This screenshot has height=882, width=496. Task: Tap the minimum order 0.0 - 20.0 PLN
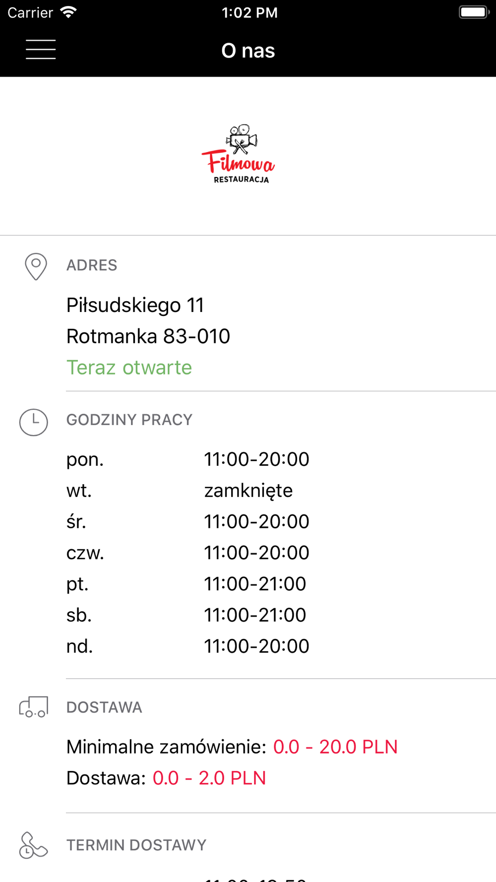click(335, 747)
